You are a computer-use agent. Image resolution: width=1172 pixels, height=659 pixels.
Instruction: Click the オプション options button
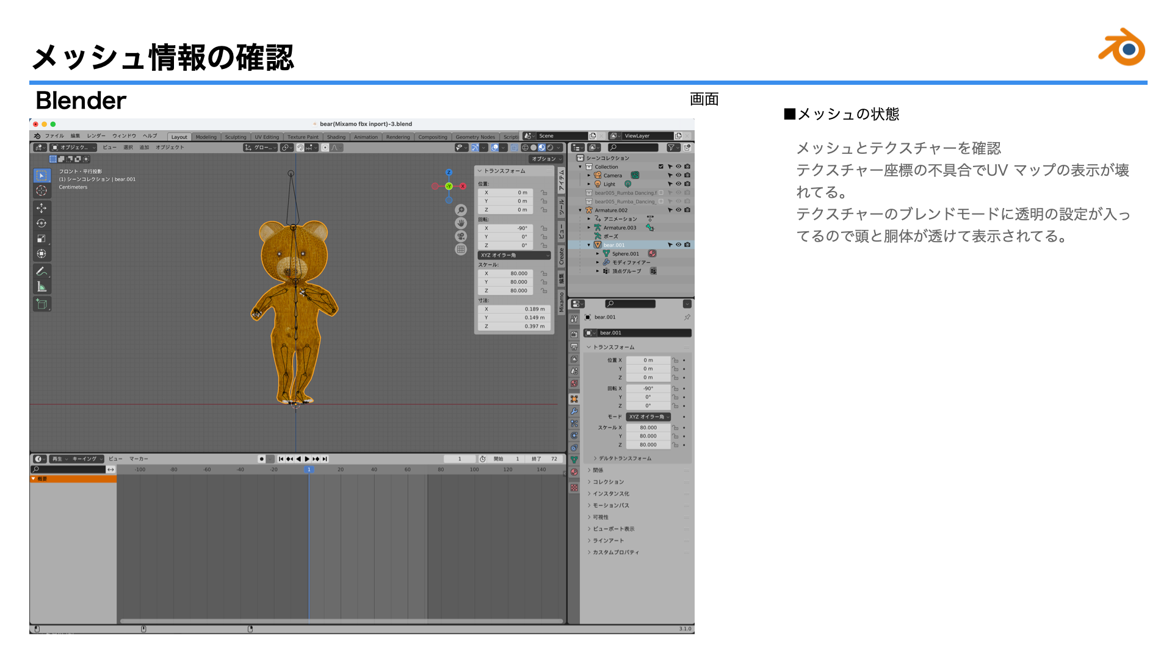click(546, 159)
